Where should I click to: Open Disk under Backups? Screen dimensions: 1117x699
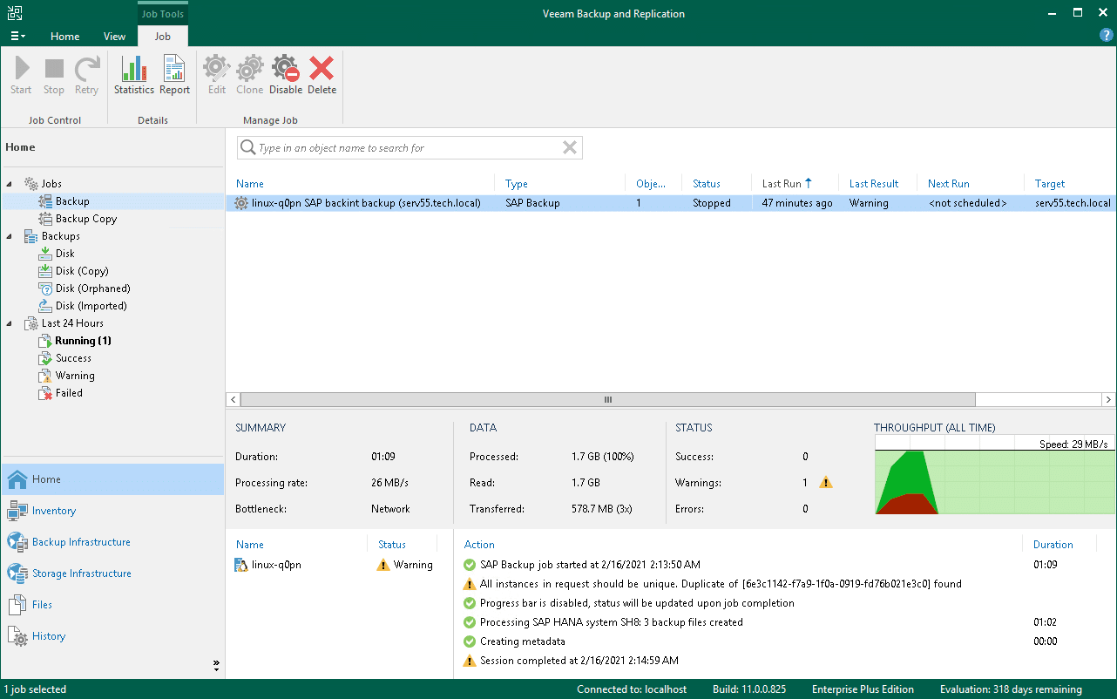click(x=65, y=254)
